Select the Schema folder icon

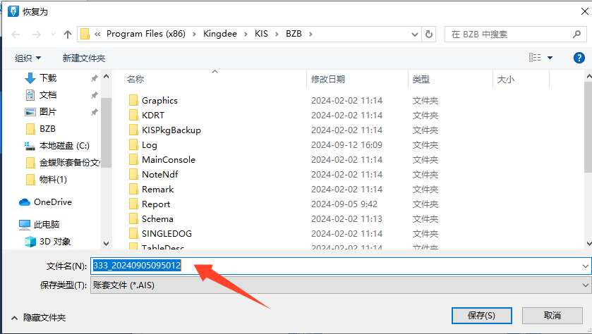(x=133, y=218)
